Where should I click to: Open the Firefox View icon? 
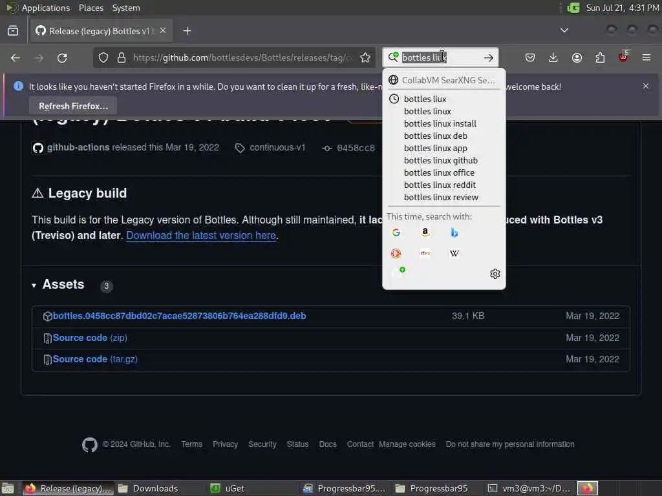tap(13, 31)
